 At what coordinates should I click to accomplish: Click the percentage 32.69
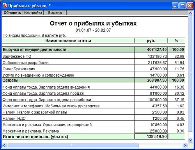(x=179, y=56)
